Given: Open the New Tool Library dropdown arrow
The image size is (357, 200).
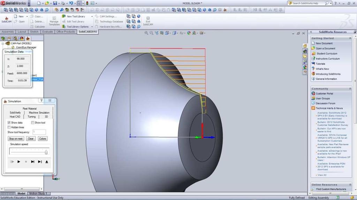Looking at the screenshot, I should pos(92,17).
